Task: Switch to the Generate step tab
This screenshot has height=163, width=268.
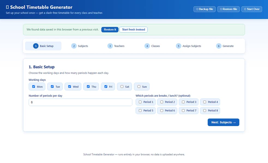Action: (x=225, y=46)
